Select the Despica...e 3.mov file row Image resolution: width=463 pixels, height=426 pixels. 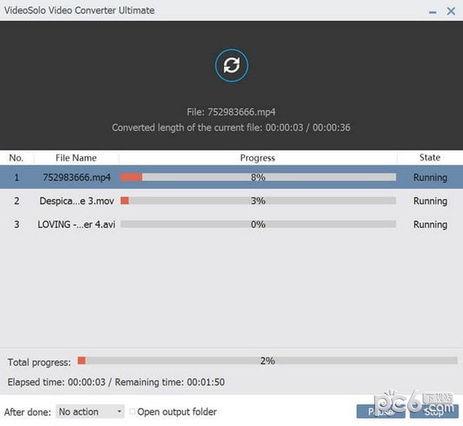(76, 201)
